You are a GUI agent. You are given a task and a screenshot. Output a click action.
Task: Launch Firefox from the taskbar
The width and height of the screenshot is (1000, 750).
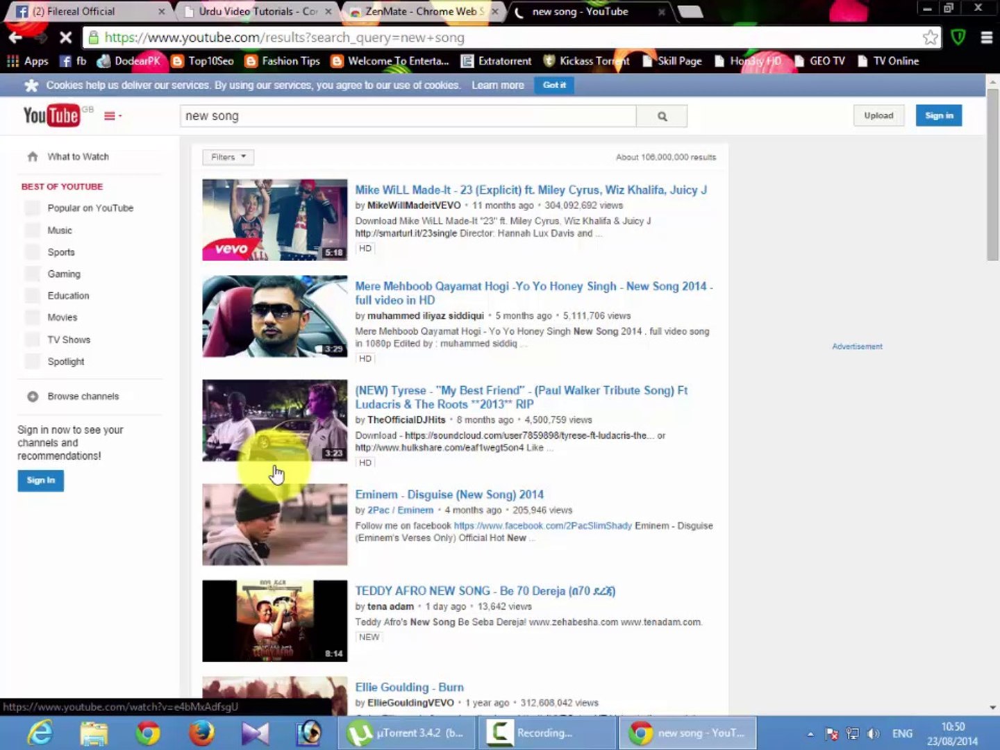pyautogui.click(x=201, y=733)
